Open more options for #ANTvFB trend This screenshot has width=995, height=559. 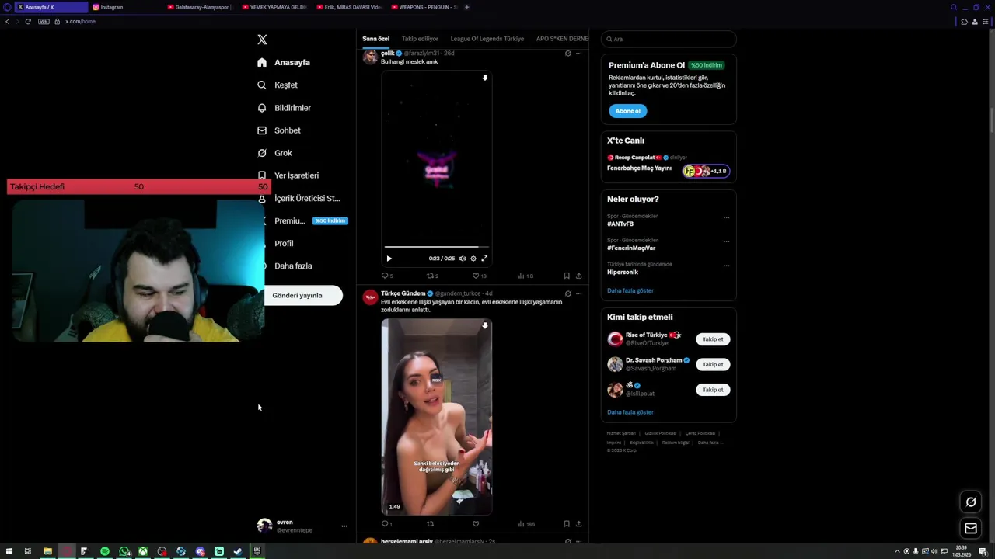click(x=726, y=217)
